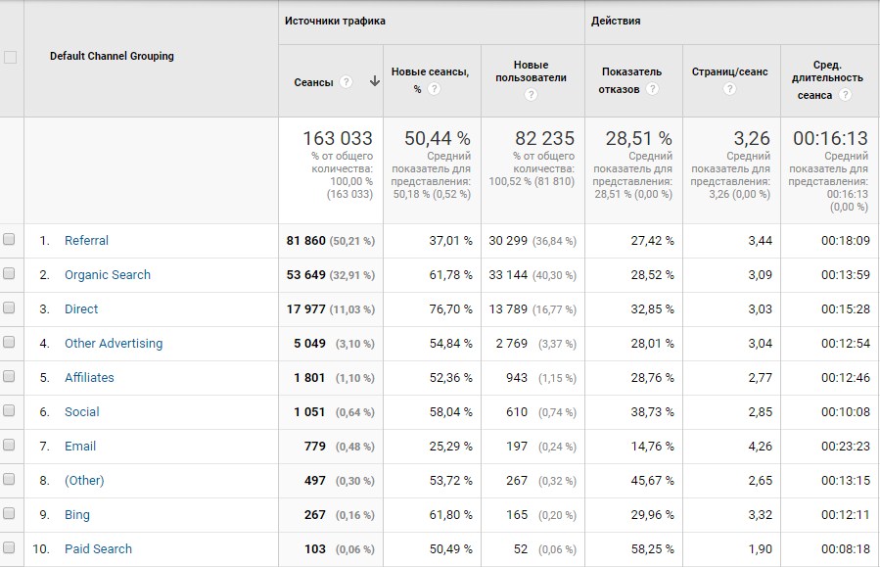The width and height of the screenshot is (880, 567).
Task: Check the Email row checkbox
Action: (x=9, y=446)
